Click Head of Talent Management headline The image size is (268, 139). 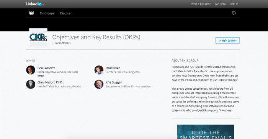point(61,86)
